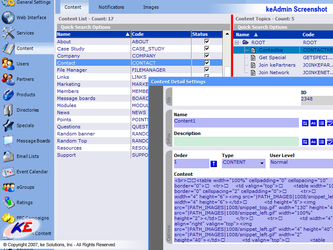Toggle the Status checkbox for File Manager

coord(207,70)
